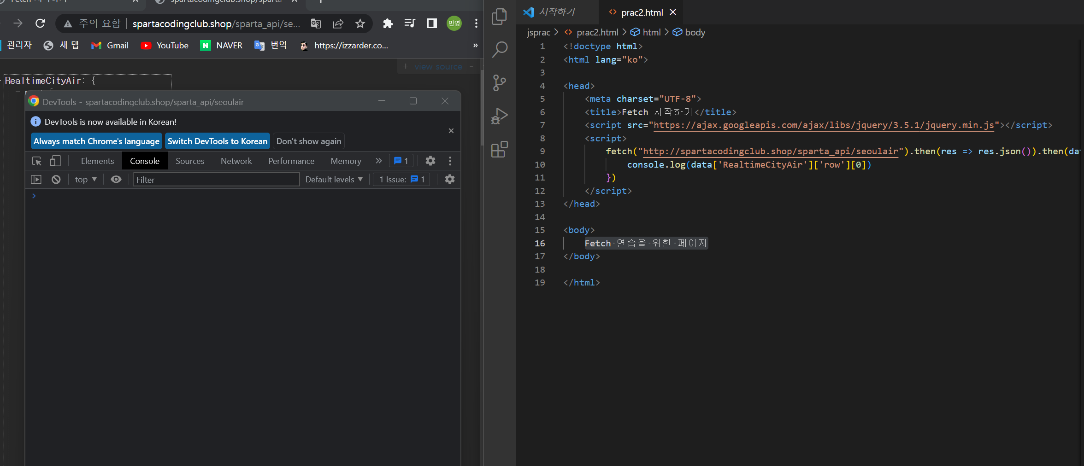Open the VS Code Search view
Image resolution: width=1084 pixels, height=466 pixels.
[x=500, y=50]
